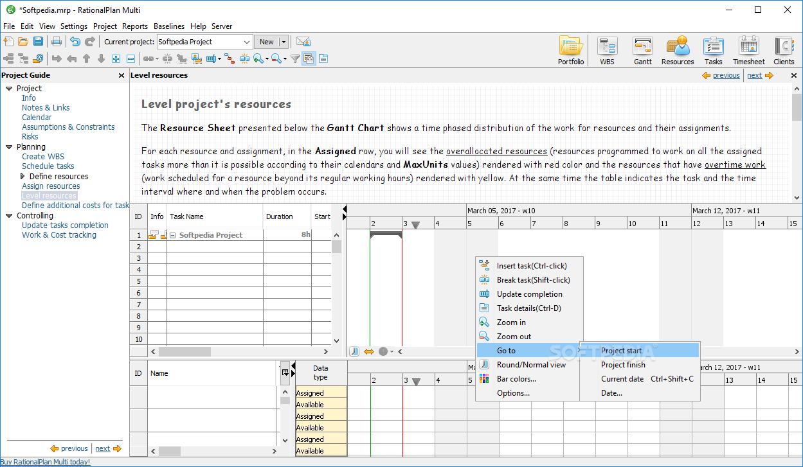803x467 pixels.
Task: Click the resource column chooser icon
Action: pyautogui.click(x=285, y=373)
